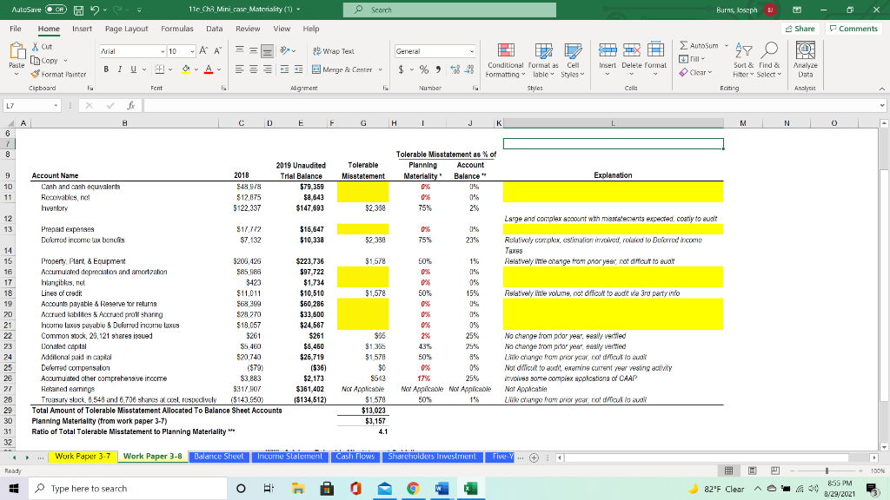Open the Comments pane button
The width and height of the screenshot is (890, 500).
coord(853,29)
